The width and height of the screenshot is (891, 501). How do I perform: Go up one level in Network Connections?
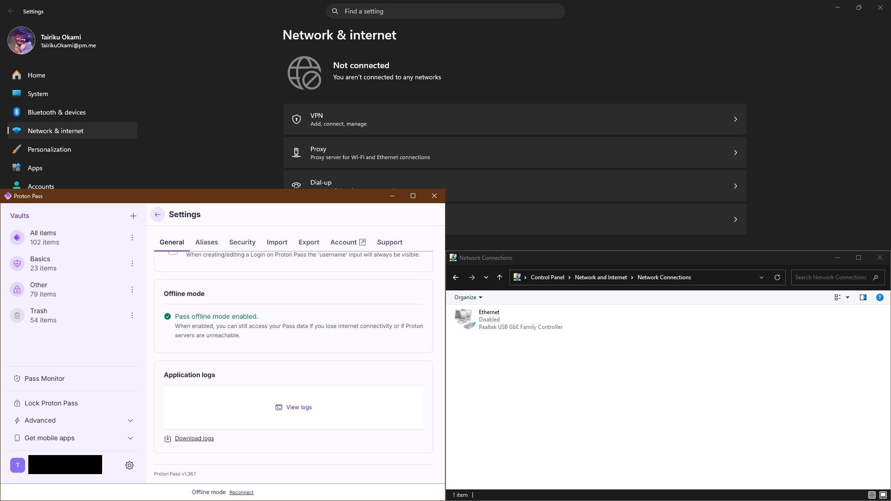point(499,277)
